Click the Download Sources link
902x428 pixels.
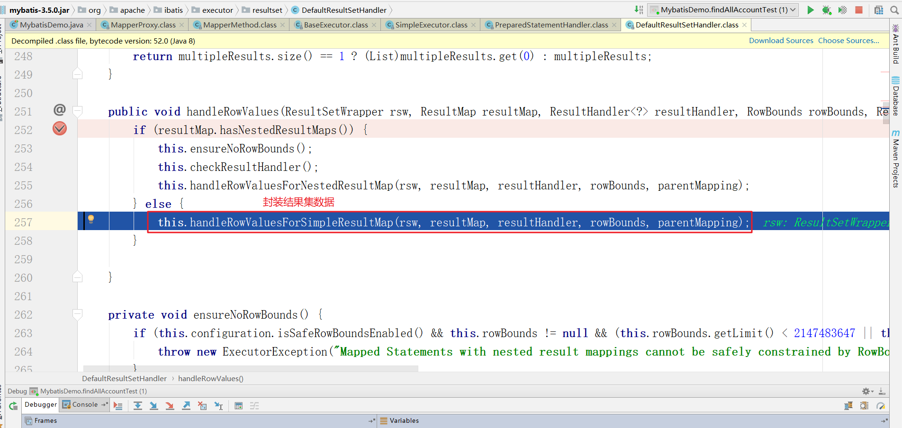point(781,41)
